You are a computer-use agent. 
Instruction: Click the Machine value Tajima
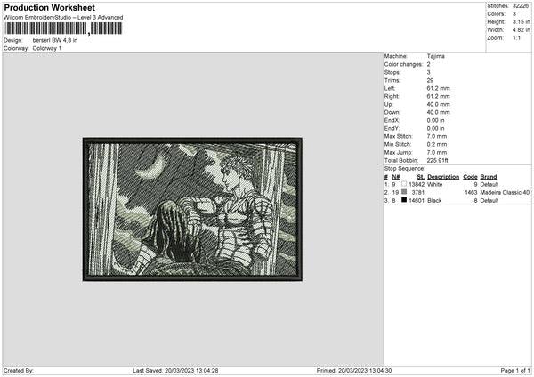point(435,56)
